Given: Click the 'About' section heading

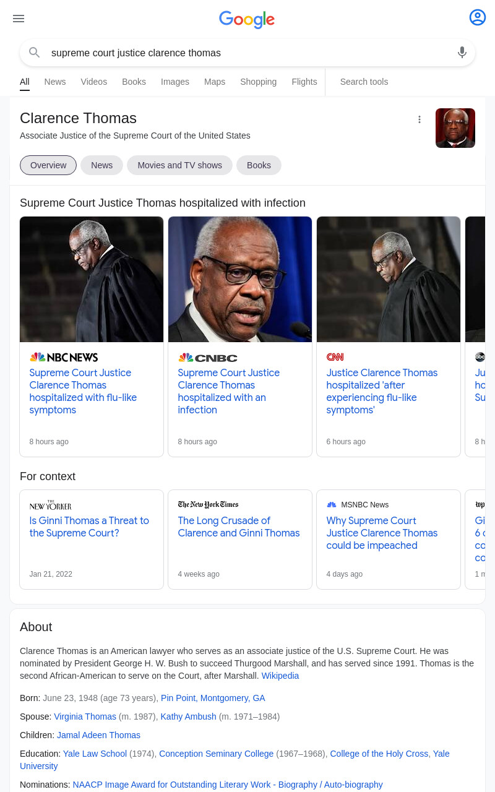Looking at the screenshot, I should 36,627.
